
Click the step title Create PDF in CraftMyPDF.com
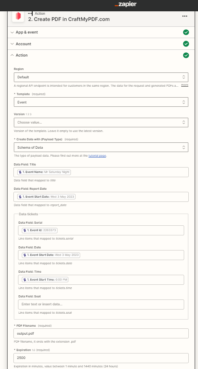click(69, 19)
